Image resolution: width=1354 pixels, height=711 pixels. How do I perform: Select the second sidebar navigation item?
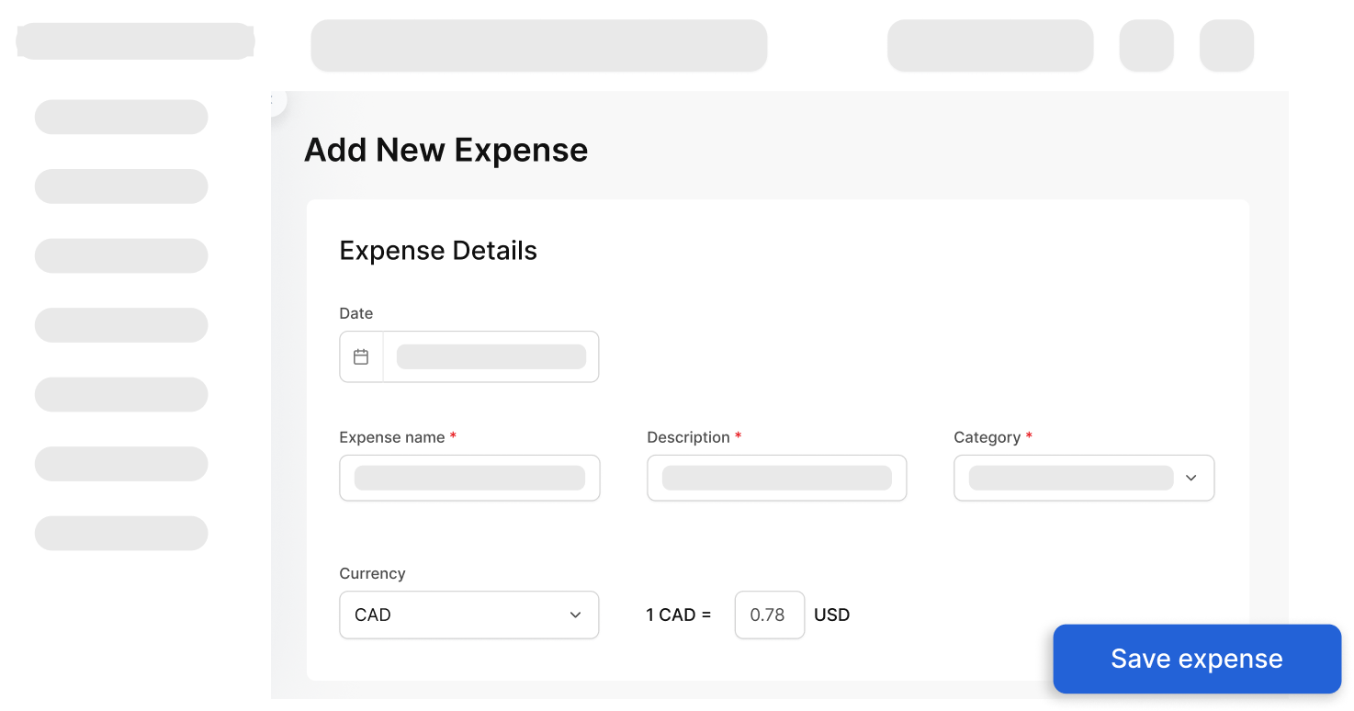pos(120,186)
